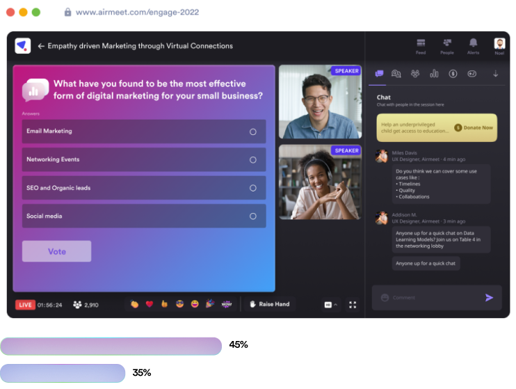Click Addison M. avatar in chat
Viewport: 516px width, 389px height.
click(382, 218)
